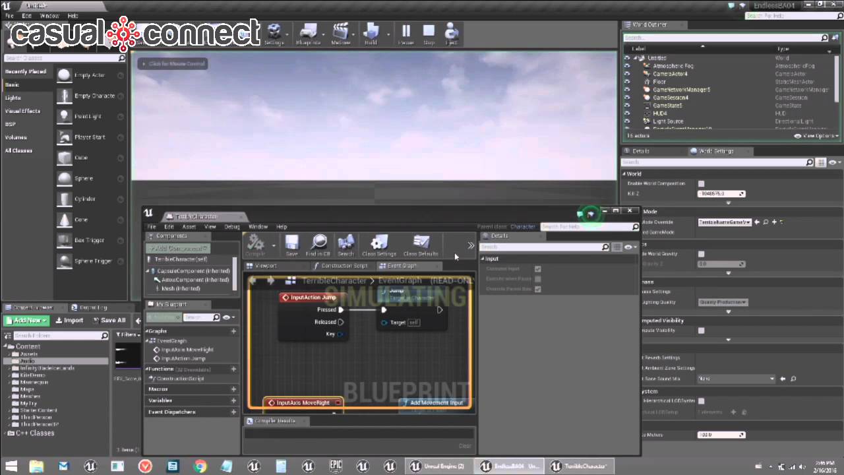Viewport: 844px width, 475px height.
Task: Open the Debug menu in blueprint editor
Action: coord(232,227)
